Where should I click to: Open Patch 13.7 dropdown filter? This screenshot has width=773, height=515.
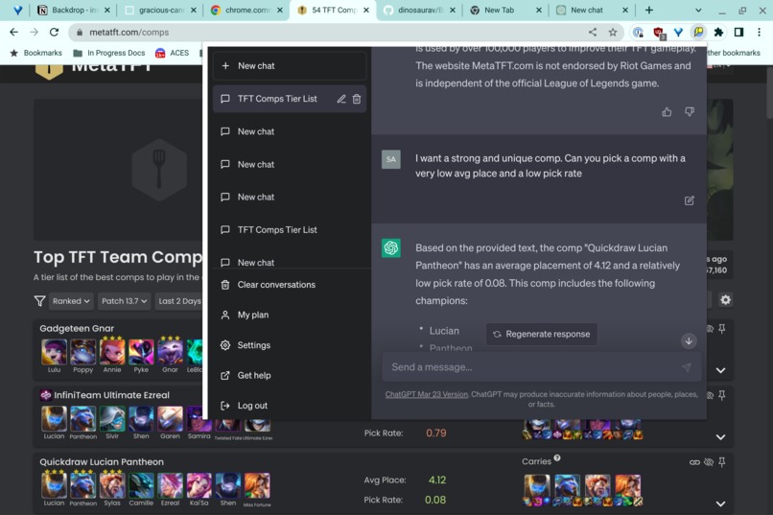click(124, 300)
